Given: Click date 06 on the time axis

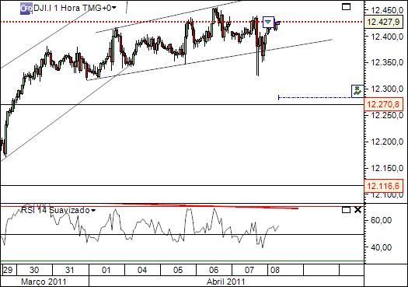Looking at the screenshot, I should coord(214,270).
